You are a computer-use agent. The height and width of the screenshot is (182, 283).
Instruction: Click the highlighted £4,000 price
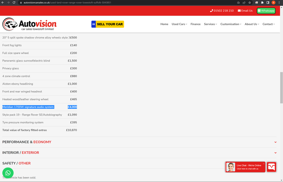point(72,107)
